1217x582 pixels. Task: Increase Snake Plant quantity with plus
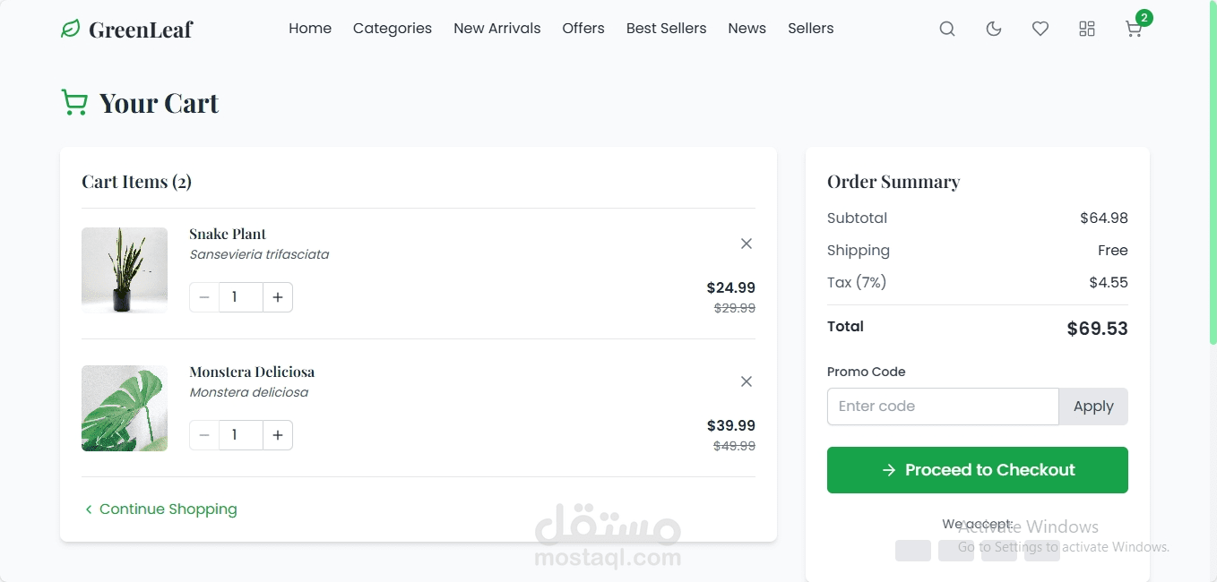point(278,297)
